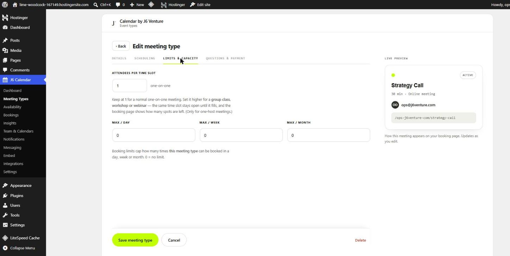Click the Tools wrench icon

point(5,215)
